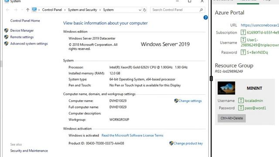Open Device Manager link
Screen dimensions: 279x157
[x=22, y=31]
